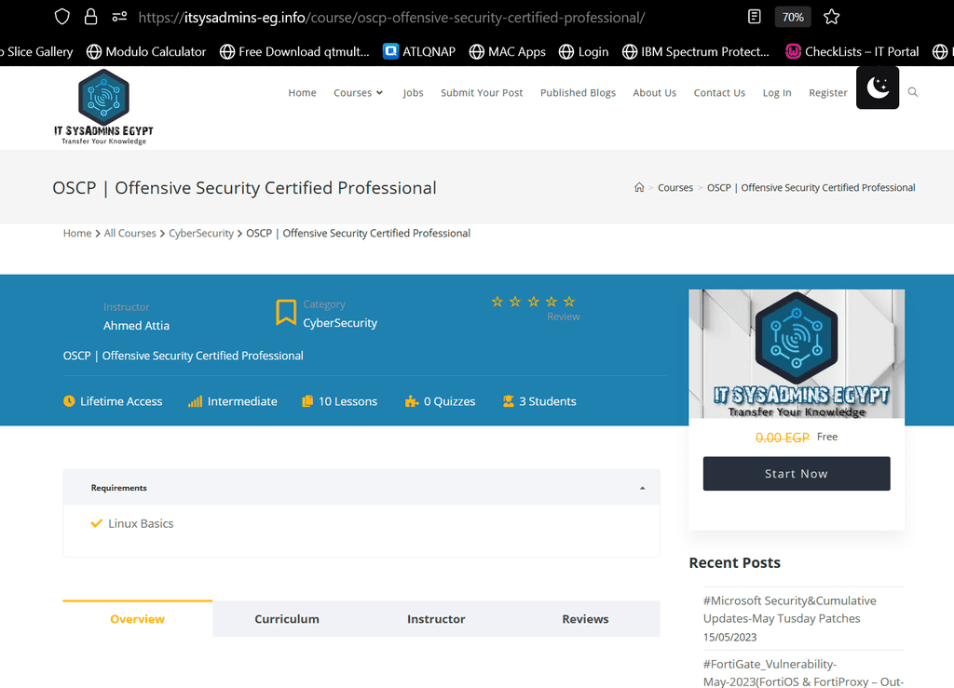Click the Log In link

tap(777, 92)
